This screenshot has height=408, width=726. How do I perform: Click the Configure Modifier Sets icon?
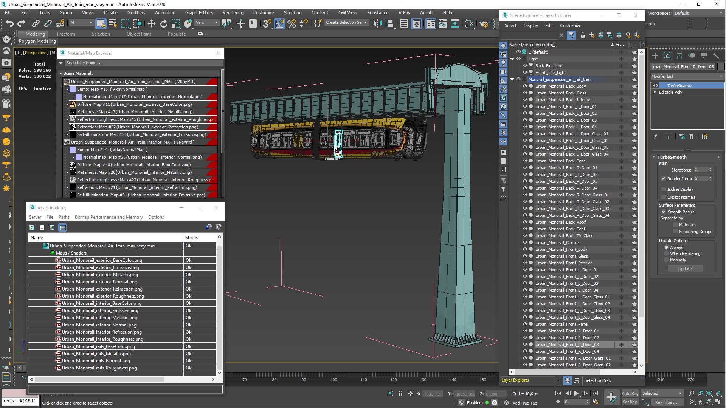tap(704, 136)
